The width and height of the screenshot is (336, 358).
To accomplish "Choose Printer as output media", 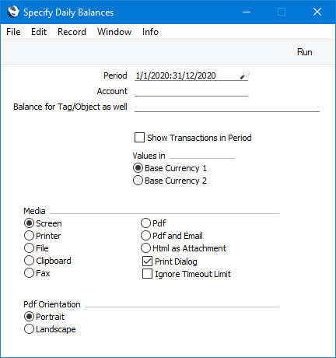I will (29, 236).
